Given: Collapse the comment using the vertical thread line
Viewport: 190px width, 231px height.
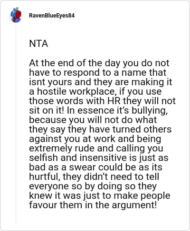Looking at the screenshot, I should (16, 123).
